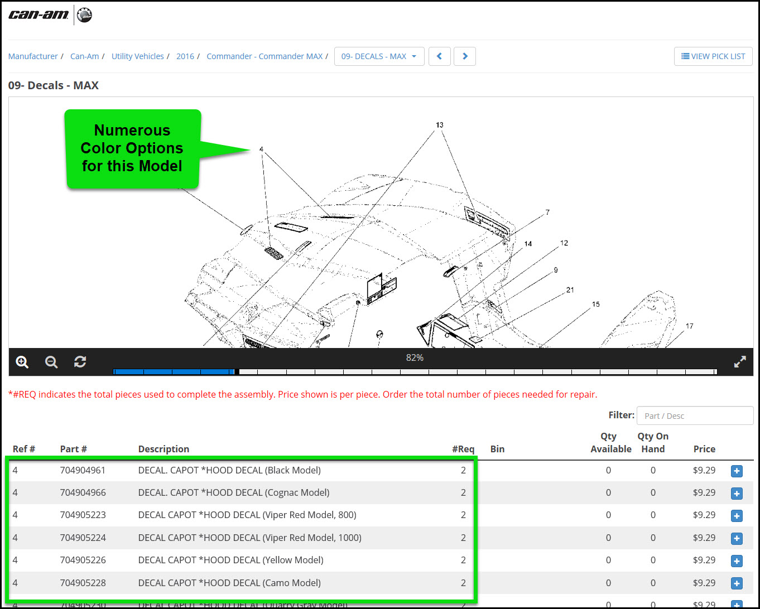Reset the diagram zoom level
The image size is (760, 609).
80,362
